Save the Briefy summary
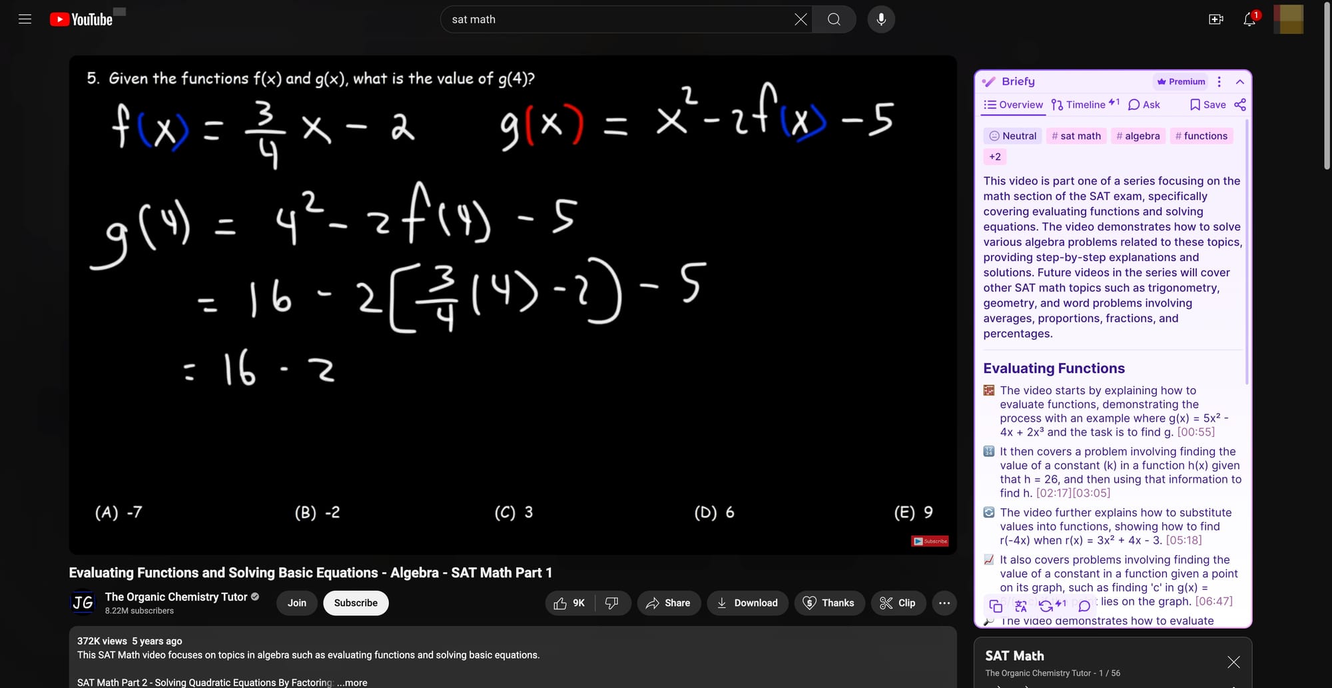This screenshot has height=688, width=1332. pyautogui.click(x=1207, y=105)
